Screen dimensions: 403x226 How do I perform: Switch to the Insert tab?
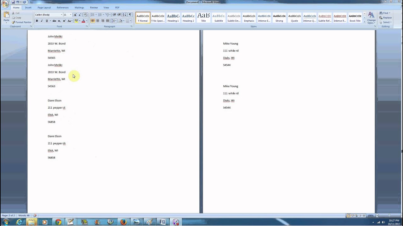click(28, 8)
